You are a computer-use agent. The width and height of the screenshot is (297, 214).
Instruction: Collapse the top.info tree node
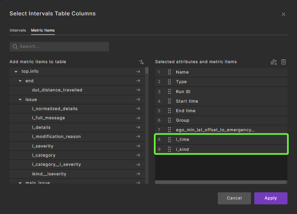pos(16,72)
